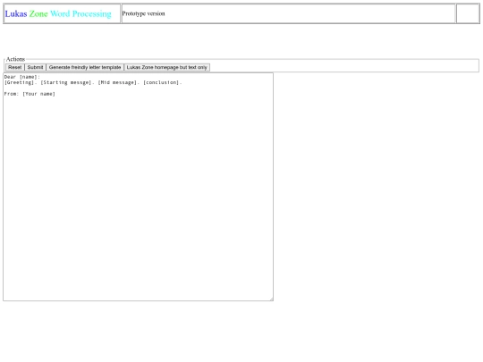Image resolution: width=483 pixels, height=362 pixels.
Task: Grab the textarea resize handle
Action: pos(271,299)
